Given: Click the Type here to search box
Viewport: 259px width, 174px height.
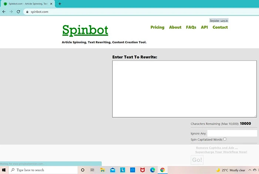Looking at the screenshot, I should (43, 170).
